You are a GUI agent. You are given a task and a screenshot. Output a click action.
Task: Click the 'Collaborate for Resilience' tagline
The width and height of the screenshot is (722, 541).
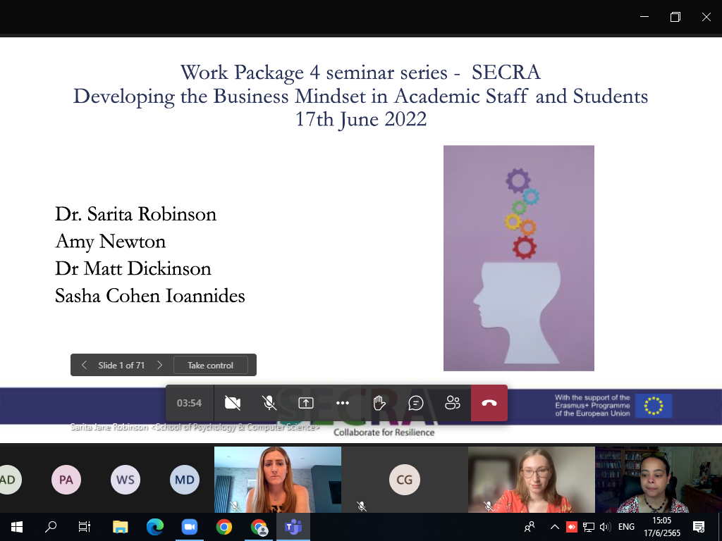(384, 433)
